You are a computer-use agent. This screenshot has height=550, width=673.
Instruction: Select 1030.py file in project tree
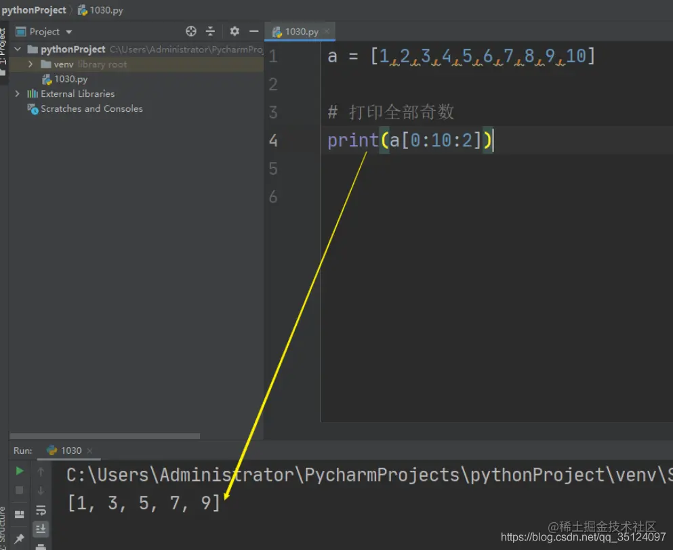point(70,79)
